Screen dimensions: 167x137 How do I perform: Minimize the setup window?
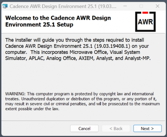tap(125, 6)
